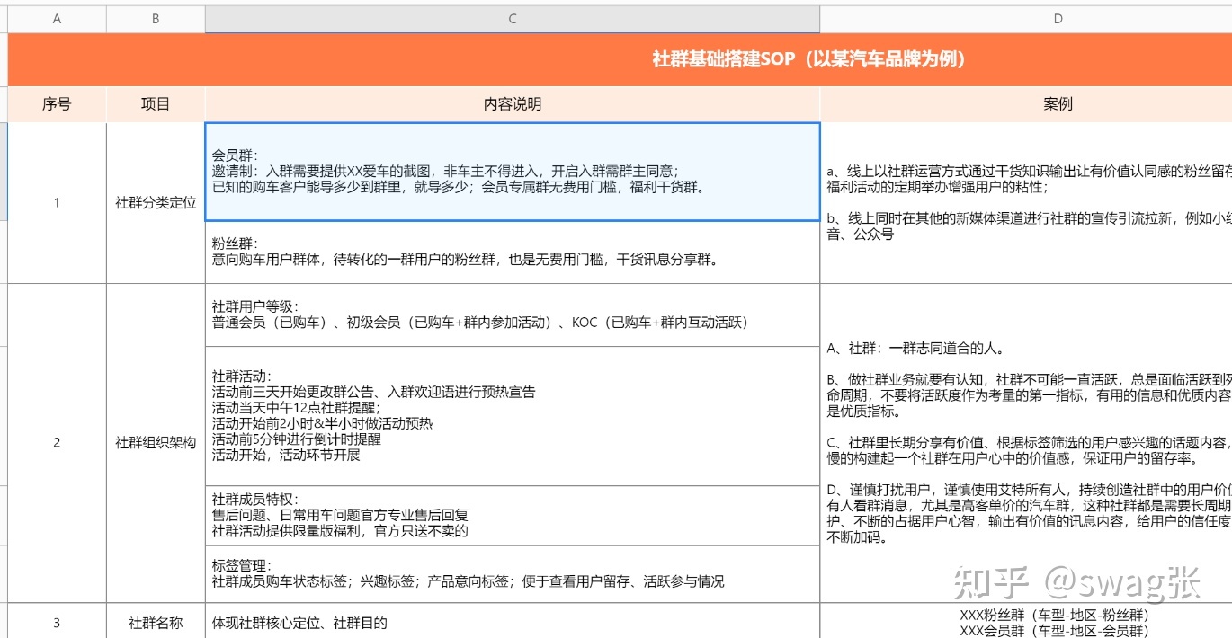The height and width of the screenshot is (638, 1232).
Task: Click the 标签管理 cell
Action: coord(512,573)
